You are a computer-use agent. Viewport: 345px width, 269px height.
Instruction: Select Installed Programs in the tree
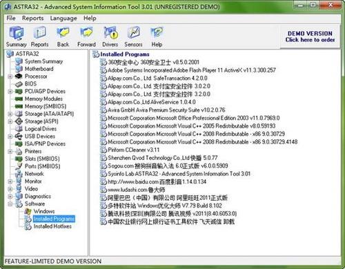[x=54, y=219]
